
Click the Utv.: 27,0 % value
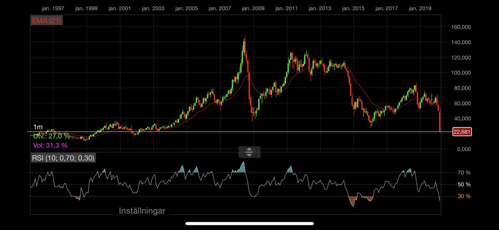point(52,136)
